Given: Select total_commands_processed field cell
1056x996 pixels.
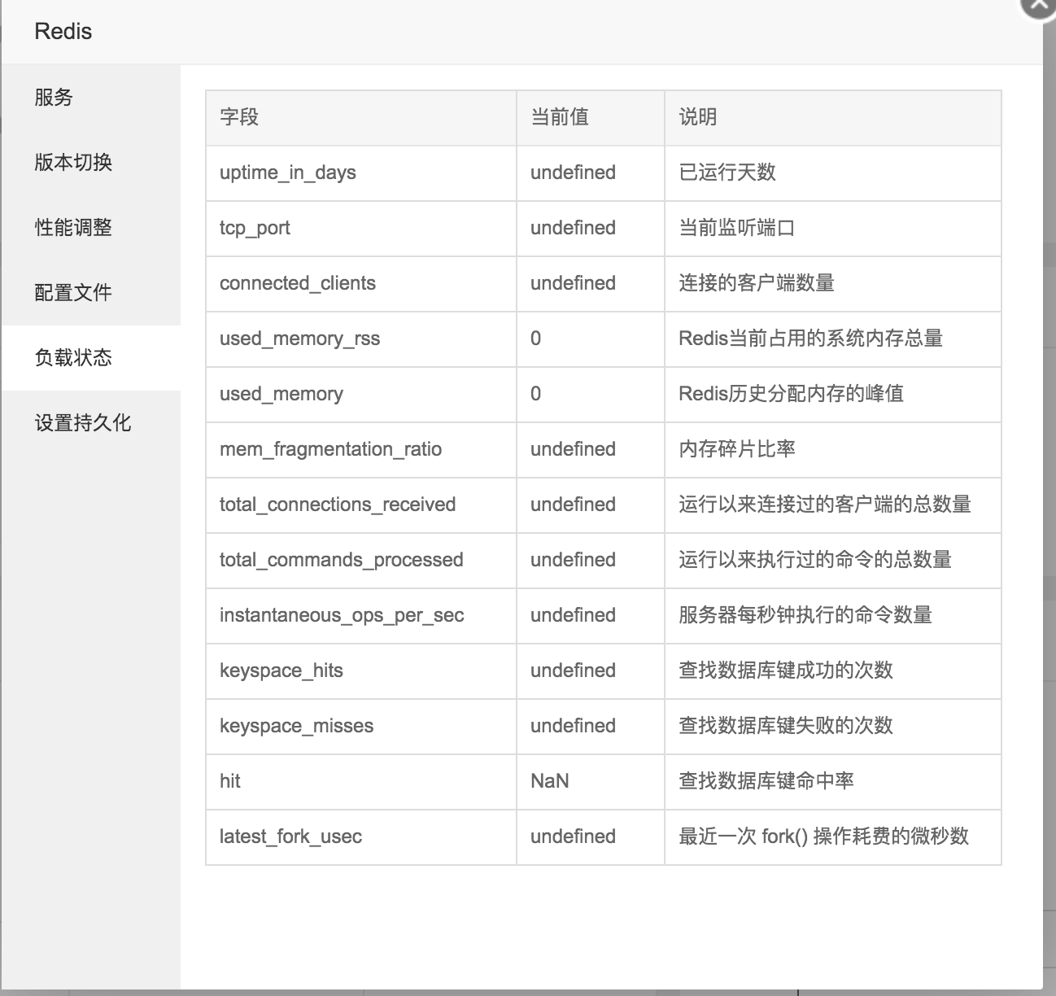Looking at the screenshot, I should tap(361, 561).
